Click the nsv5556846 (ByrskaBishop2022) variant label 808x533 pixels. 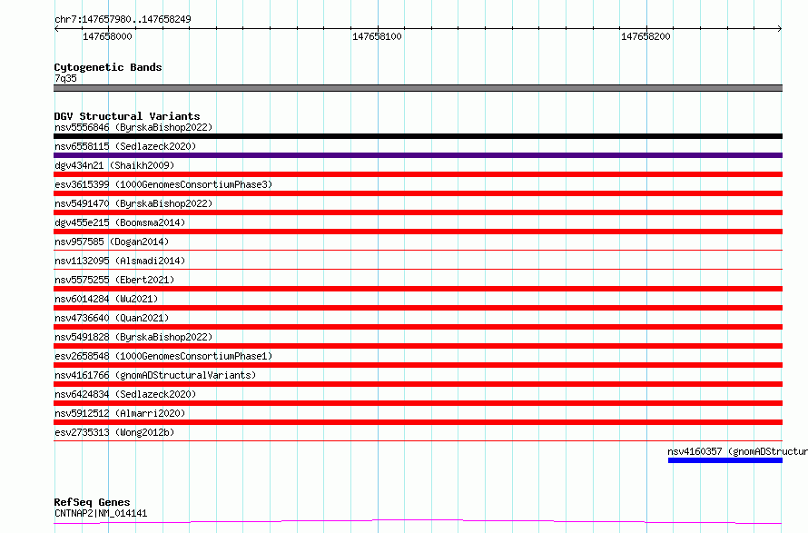coord(133,127)
